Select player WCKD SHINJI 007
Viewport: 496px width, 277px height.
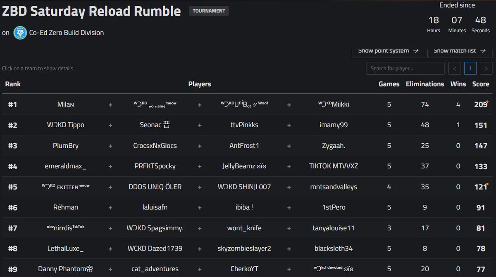coord(244,187)
